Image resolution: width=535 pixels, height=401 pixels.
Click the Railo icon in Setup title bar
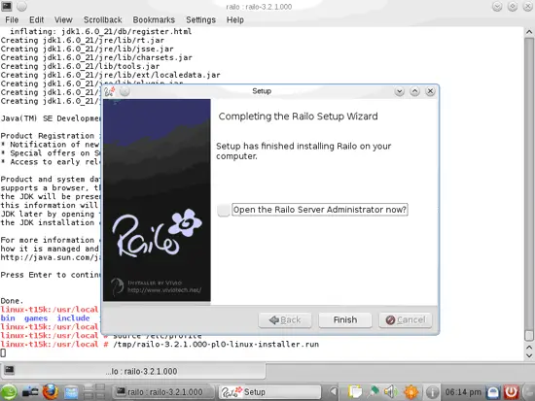(x=110, y=91)
